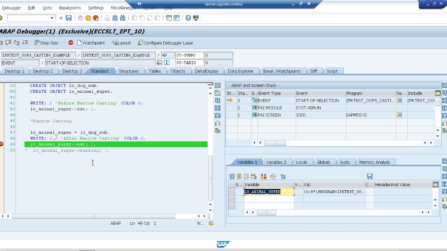447x251 pixels.
Task: Click the red Cancel icon in the toolbar
Action: 96,18
